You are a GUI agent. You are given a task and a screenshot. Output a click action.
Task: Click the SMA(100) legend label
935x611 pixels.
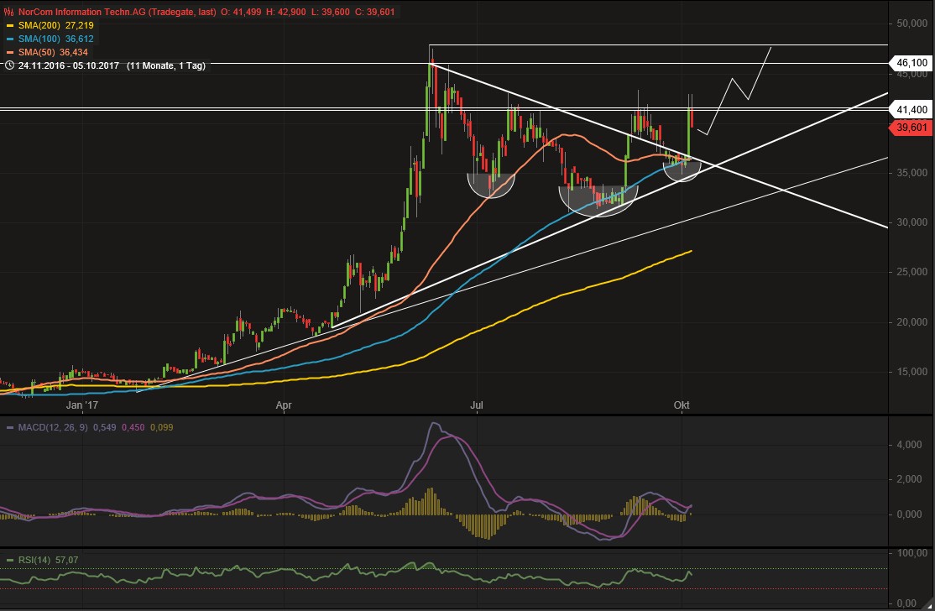pyautogui.click(x=39, y=39)
